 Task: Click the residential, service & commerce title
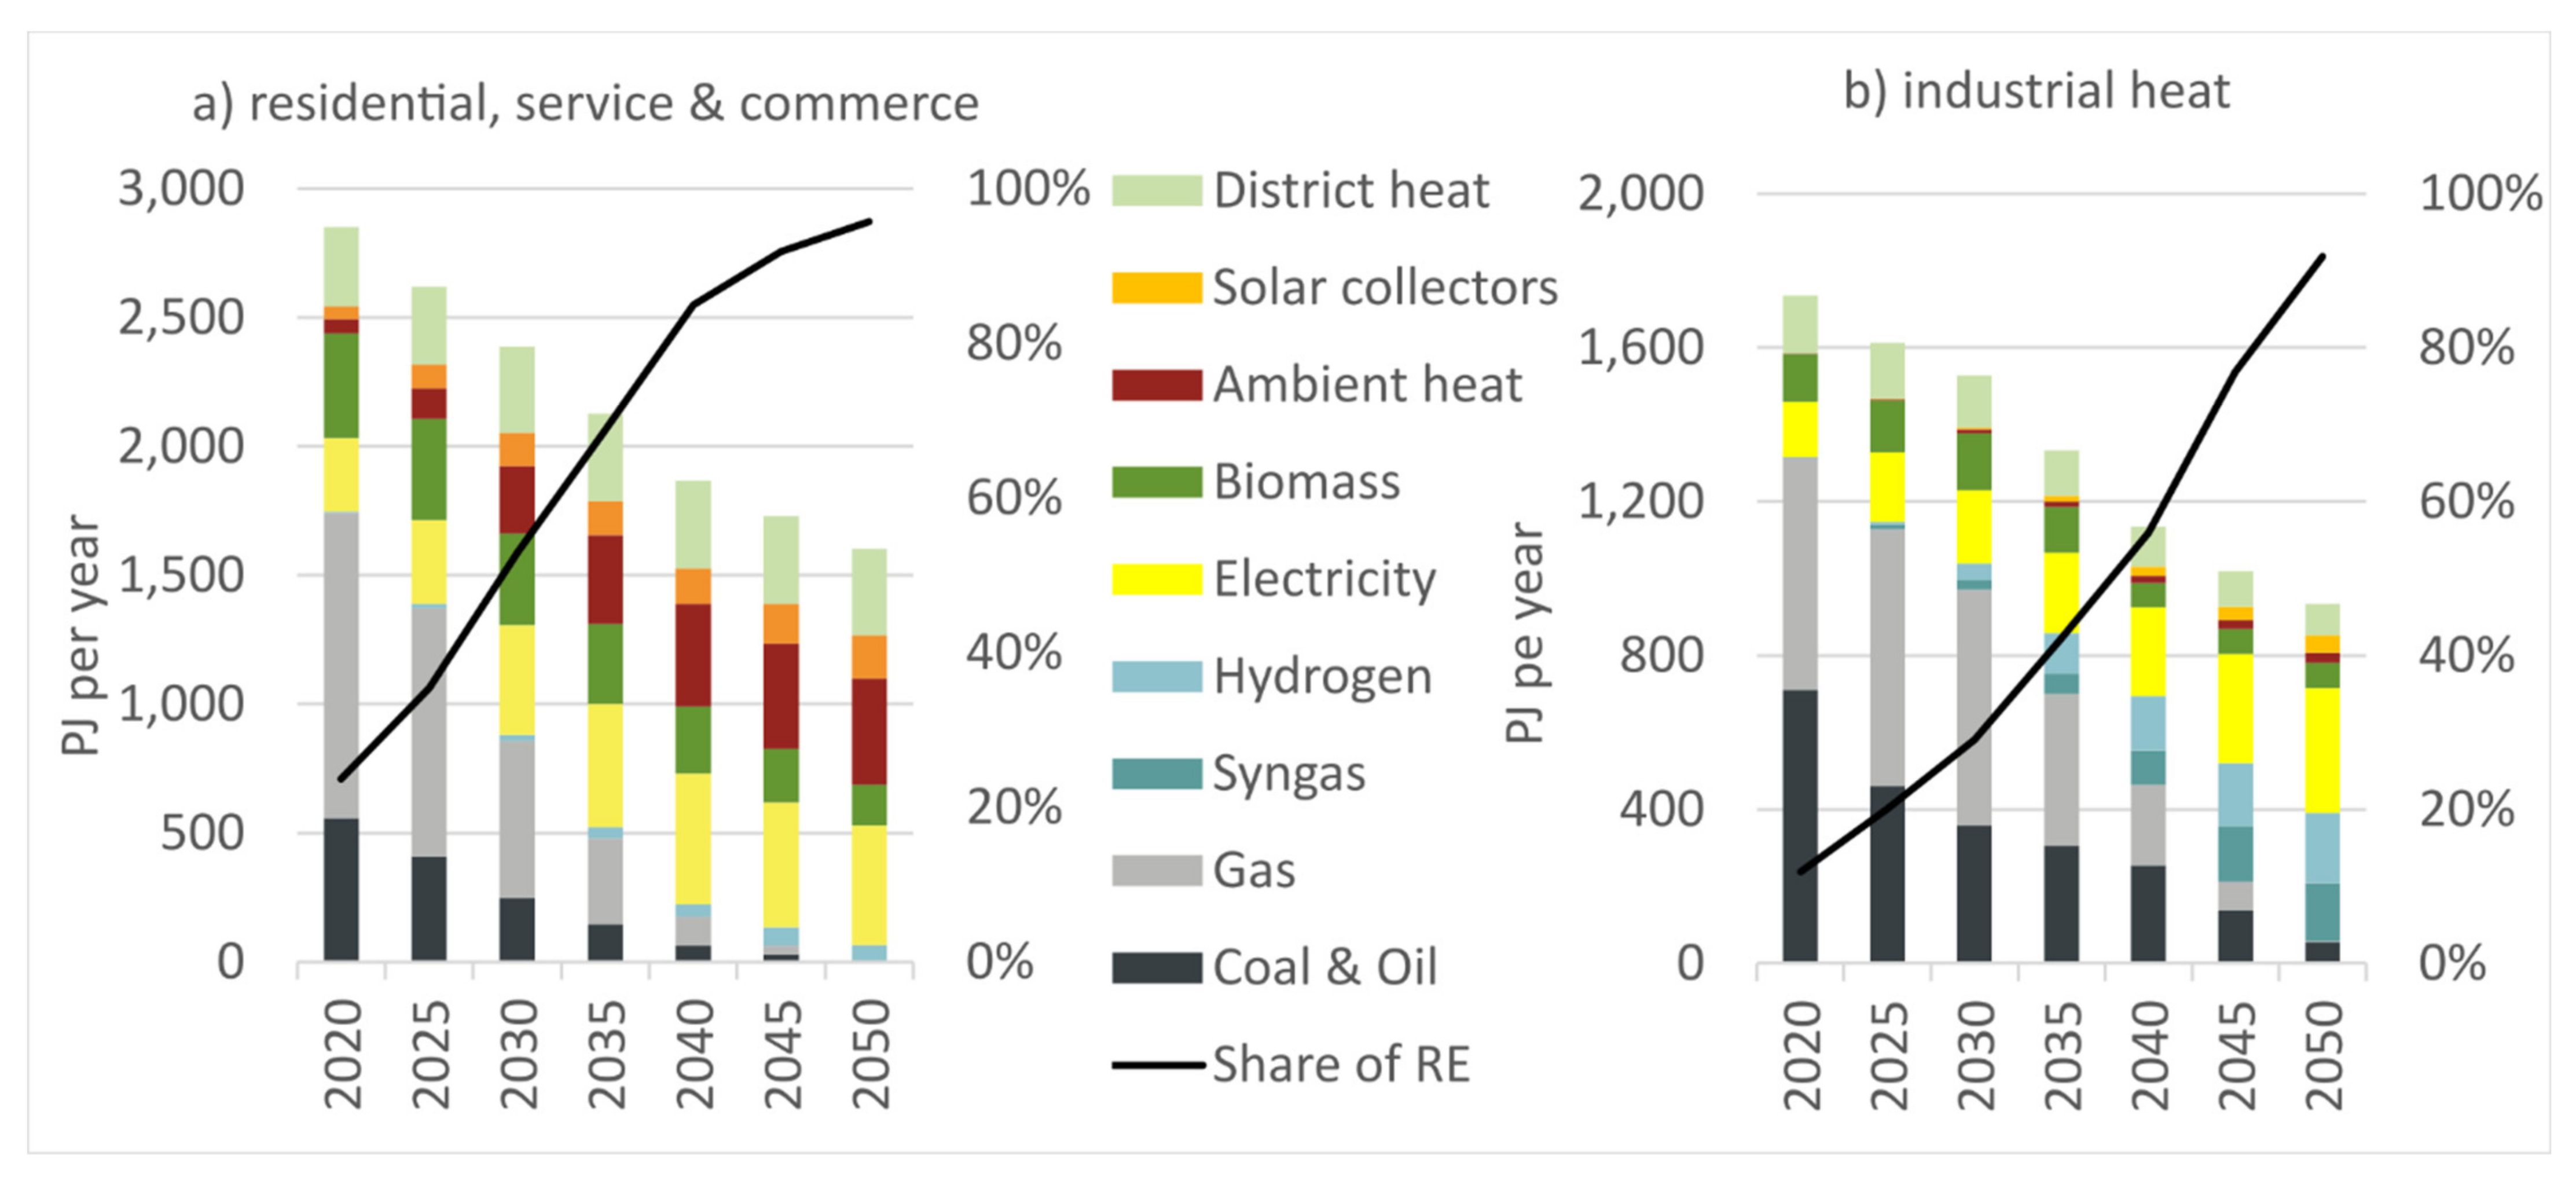[x=585, y=104]
